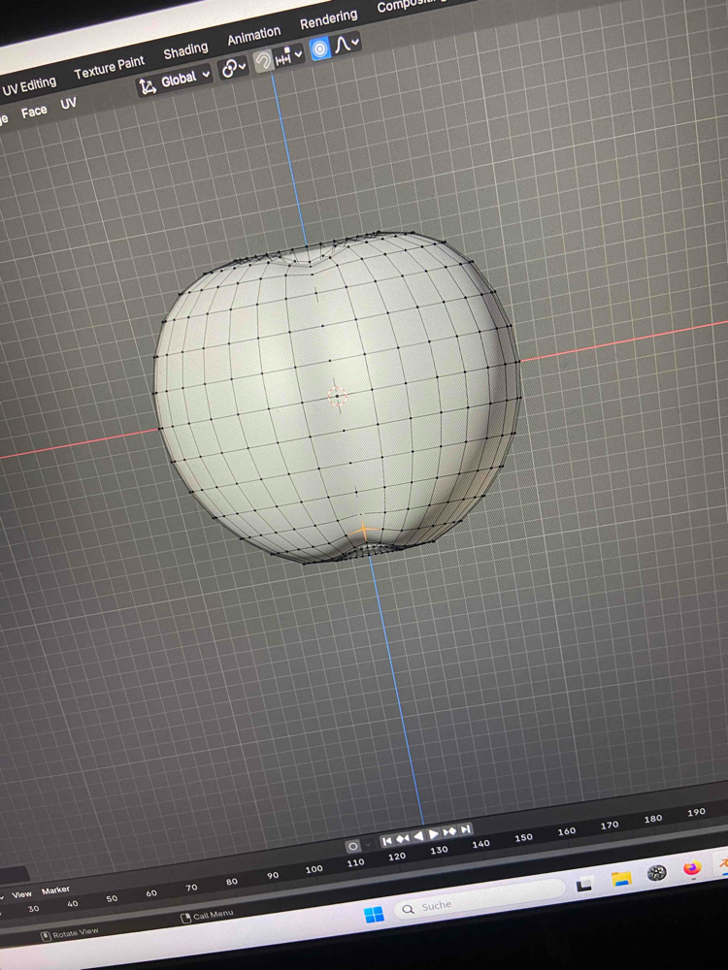Open Firefox from the taskbar
This screenshot has height=970, width=728.
(x=691, y=868)
